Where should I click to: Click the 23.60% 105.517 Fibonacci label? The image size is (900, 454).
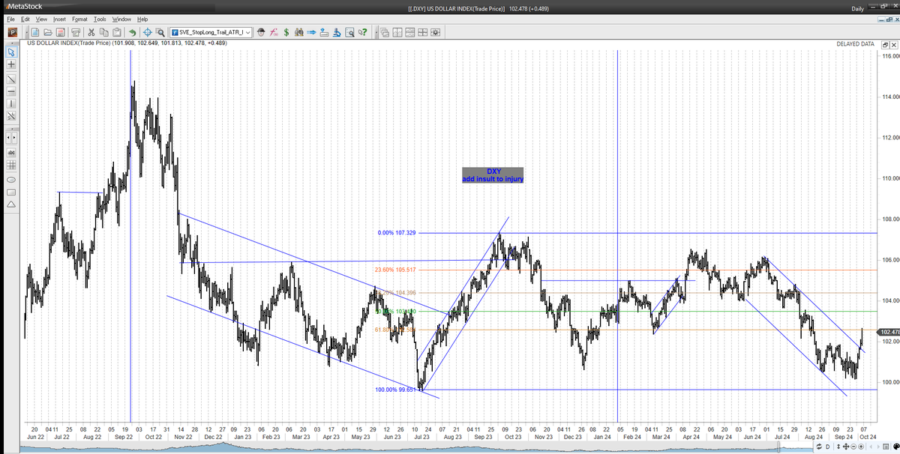coord(394,270)
